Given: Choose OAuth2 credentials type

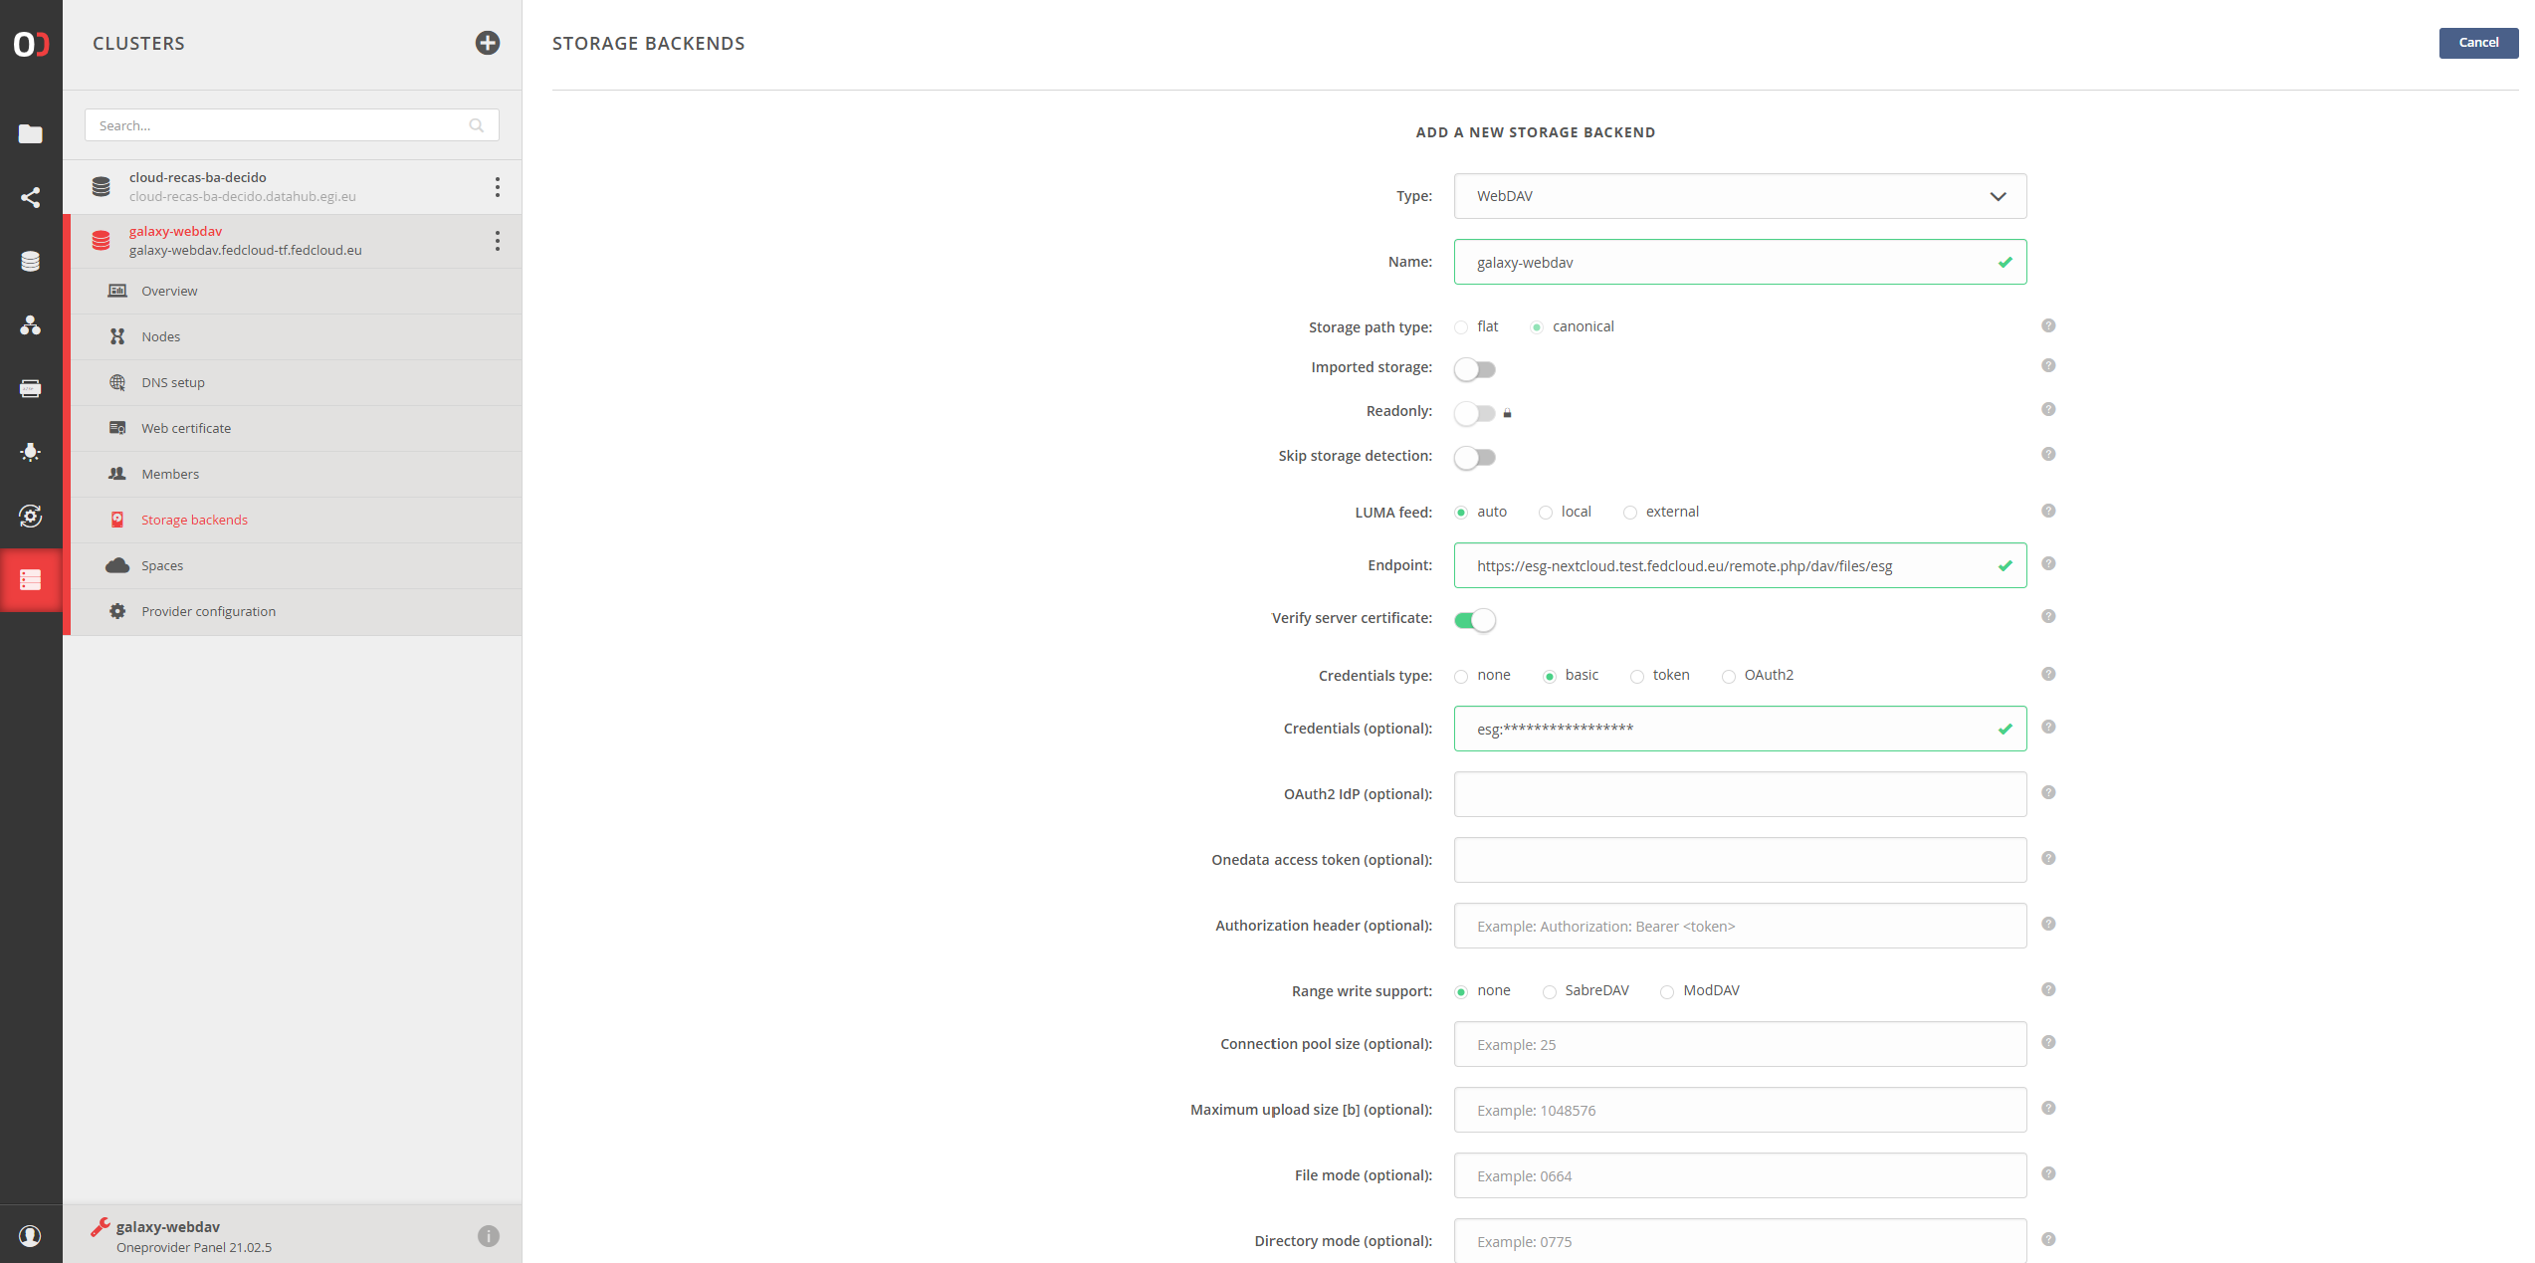Looking at the screenshot, I should (x=1729, y=677).
